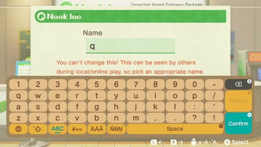The height and width of the screenshot is (147, 261).
Task: Click the Return key
Action: pos(238,101)
